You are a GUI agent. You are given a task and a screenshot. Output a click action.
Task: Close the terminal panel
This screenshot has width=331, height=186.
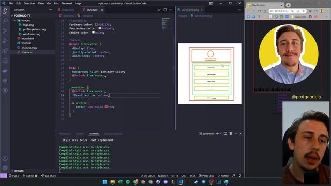pyautogui.click(x=240, y=134)
